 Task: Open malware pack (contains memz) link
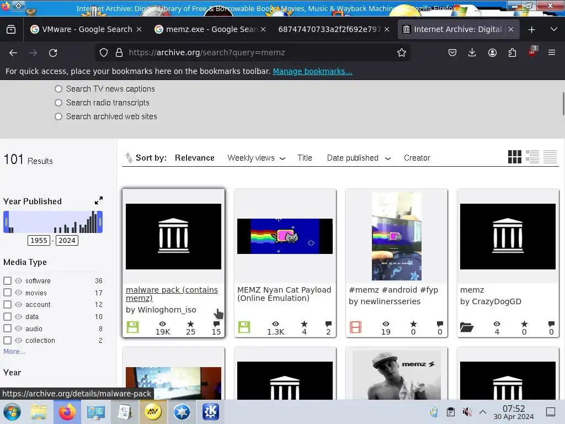tap(172, 294)
